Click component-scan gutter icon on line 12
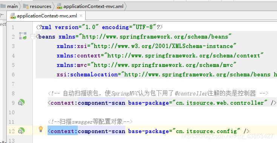The height and width of the screenshot is (143, 277). tap(21, 131)
